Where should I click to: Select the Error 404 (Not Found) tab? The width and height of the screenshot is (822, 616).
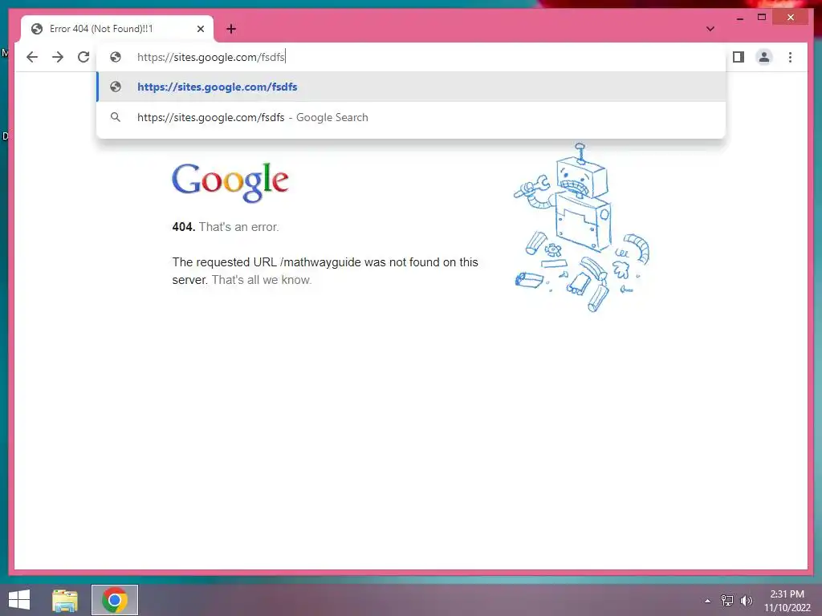coord(117,29)
